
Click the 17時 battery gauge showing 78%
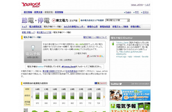(46, 96)
